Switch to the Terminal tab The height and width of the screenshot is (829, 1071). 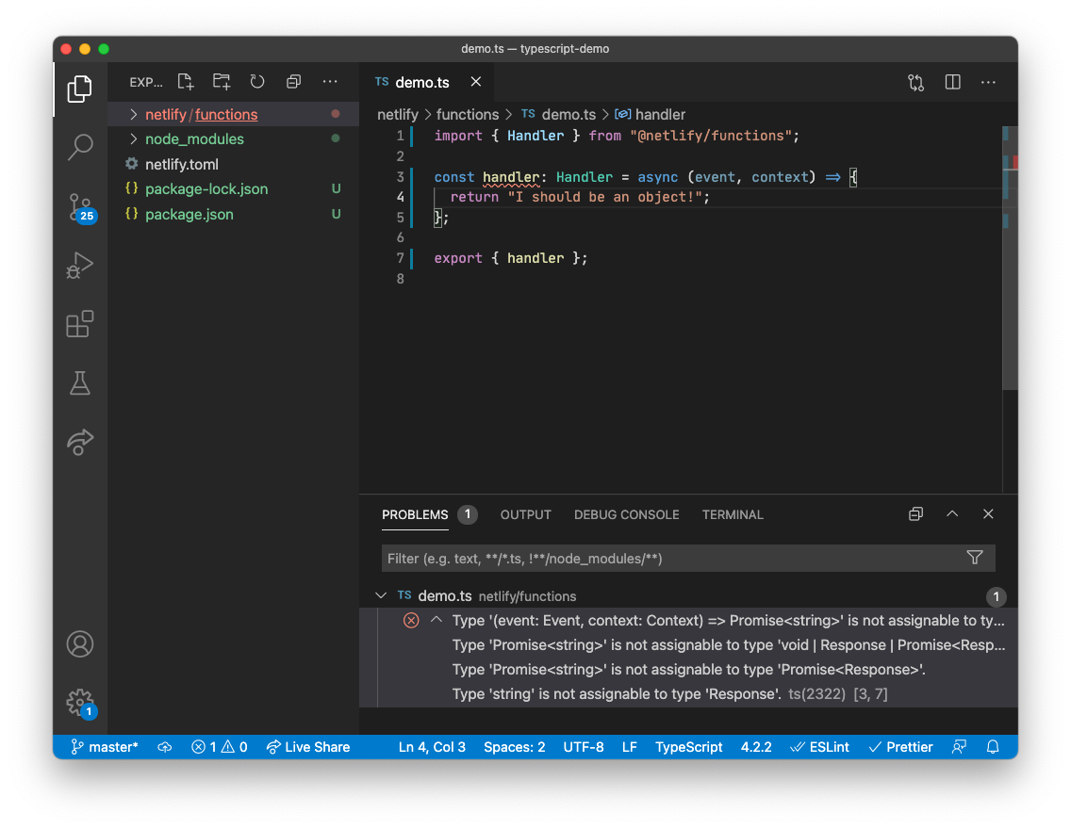pos(733,514)
